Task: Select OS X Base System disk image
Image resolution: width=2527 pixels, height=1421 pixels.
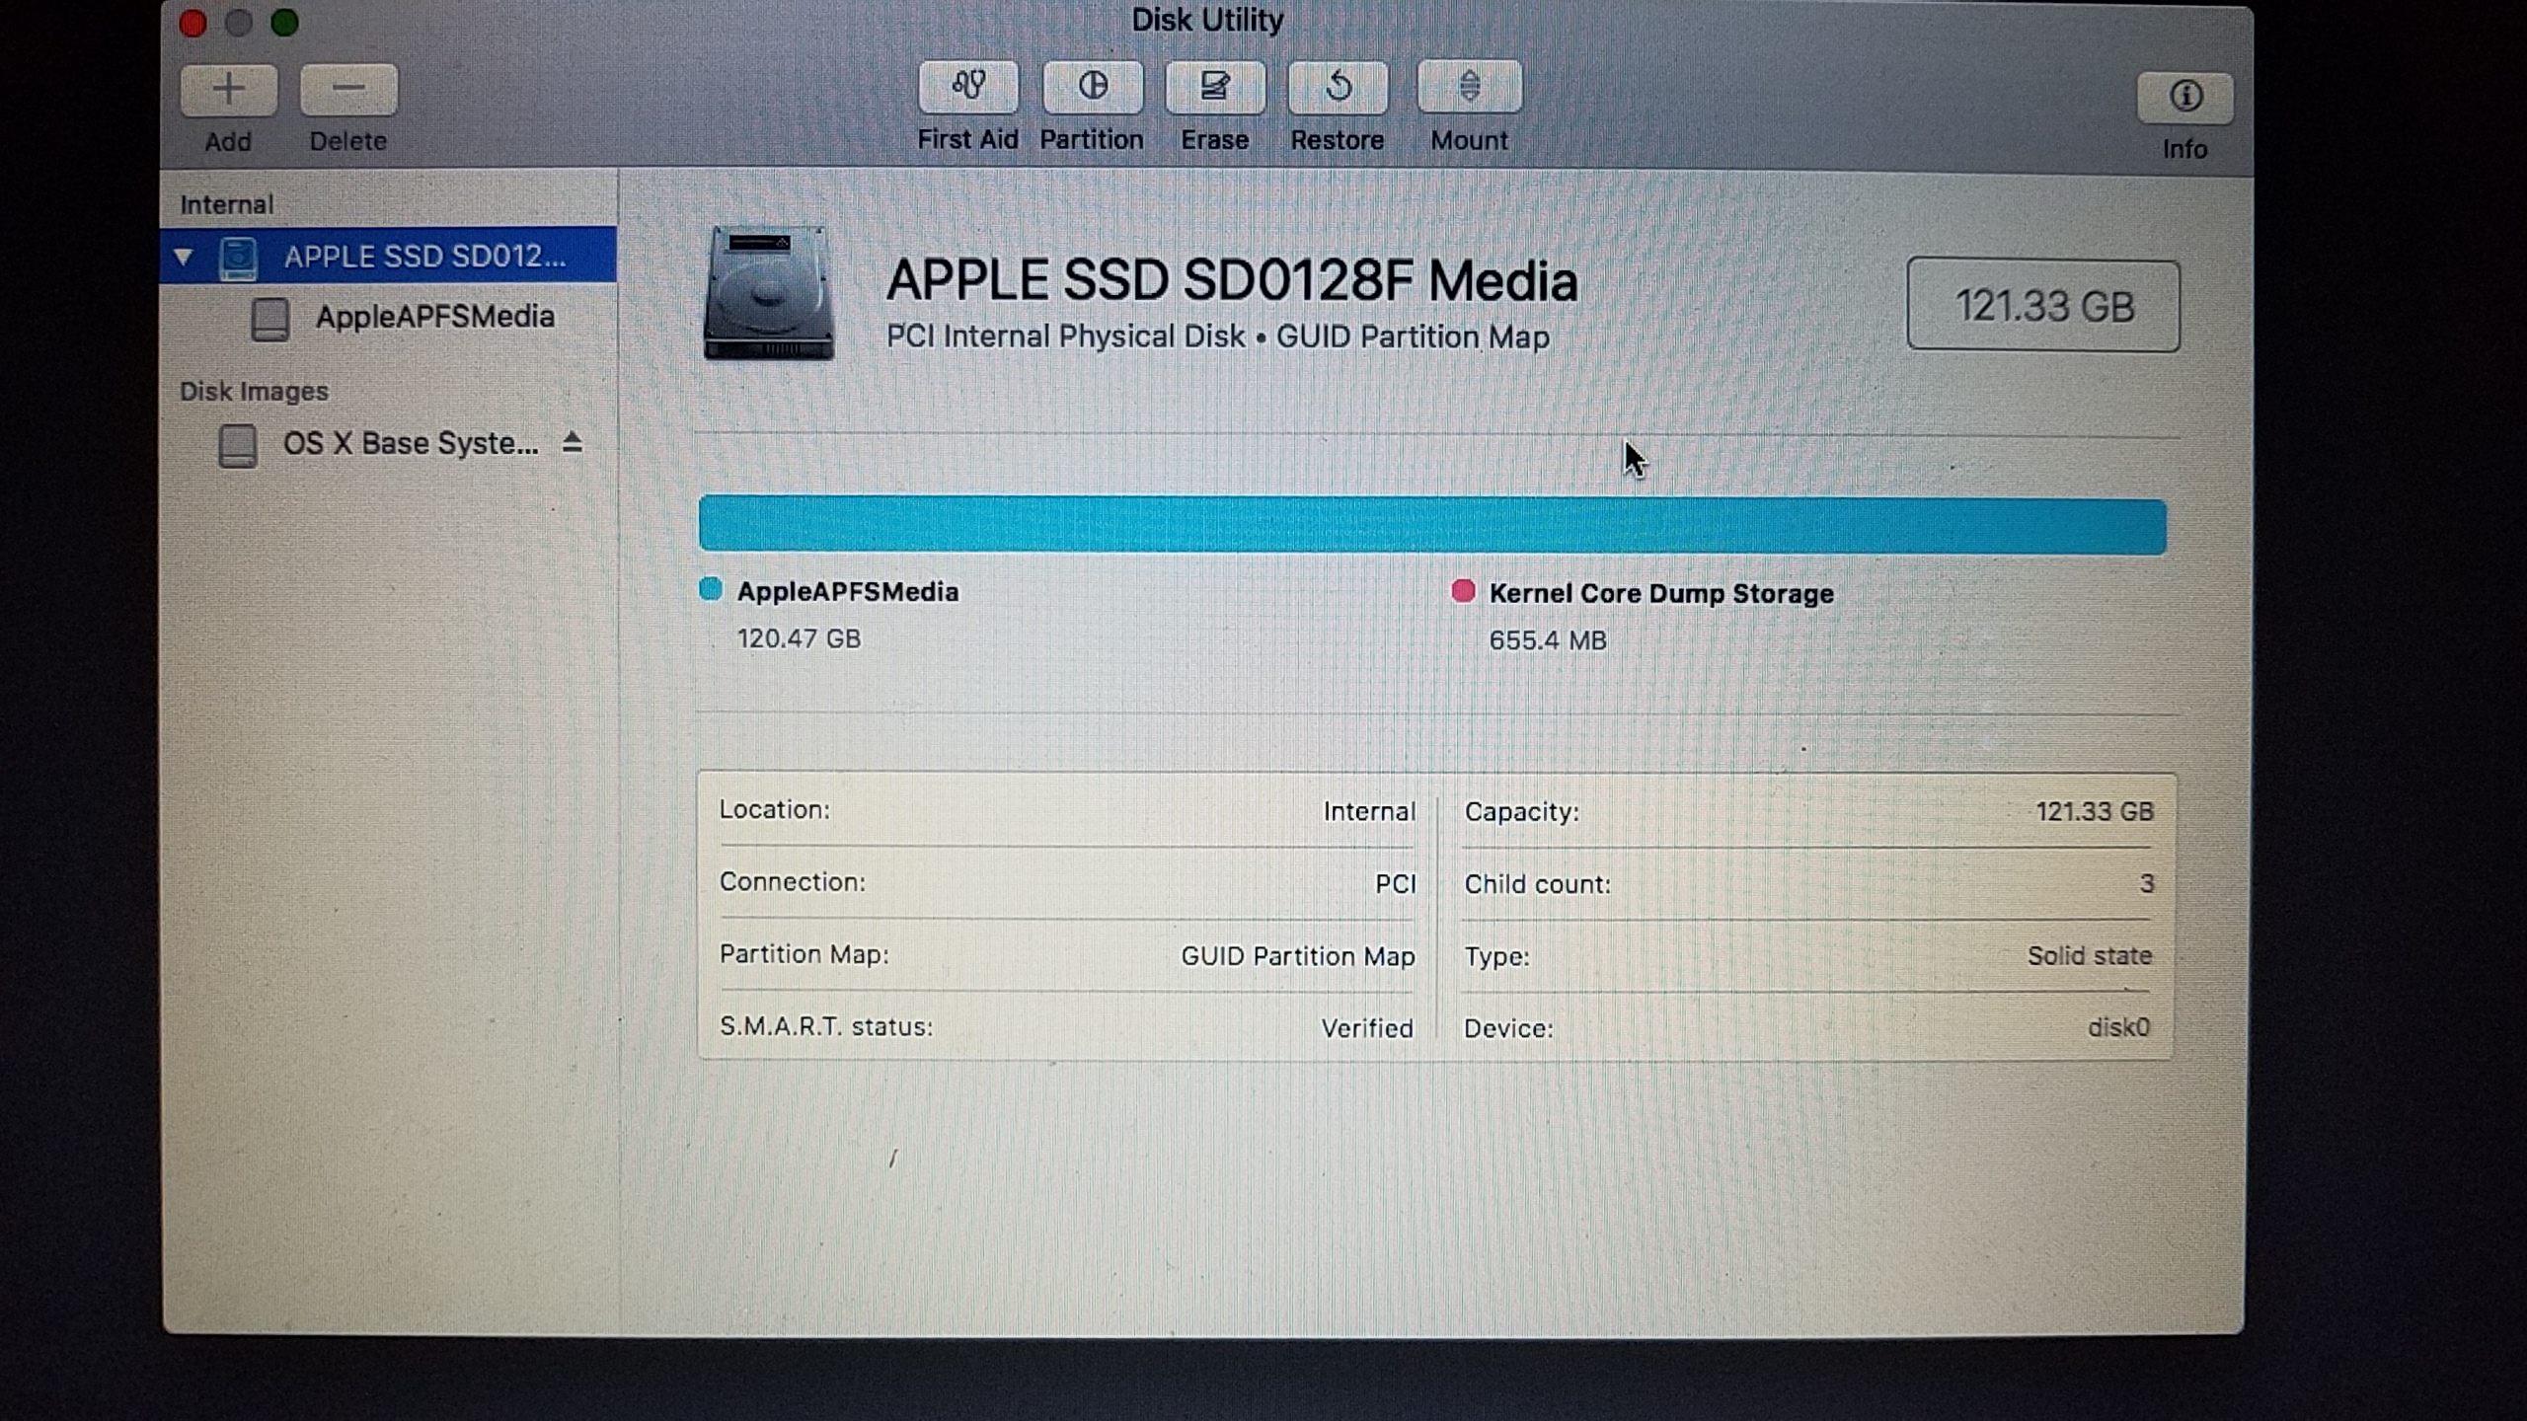Action: (x=410, y=444)
